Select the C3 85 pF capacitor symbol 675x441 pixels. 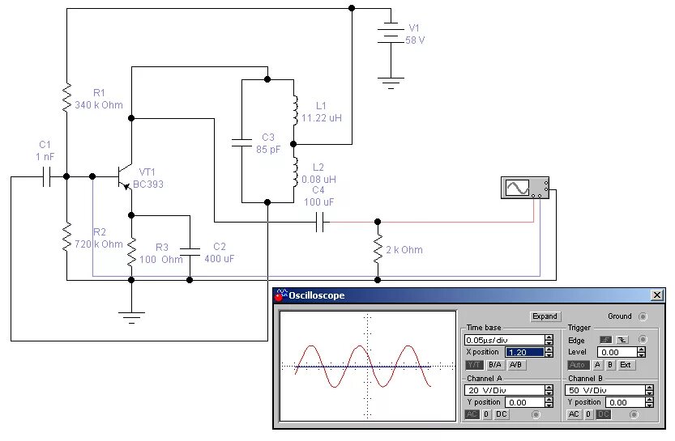[242, 143]
